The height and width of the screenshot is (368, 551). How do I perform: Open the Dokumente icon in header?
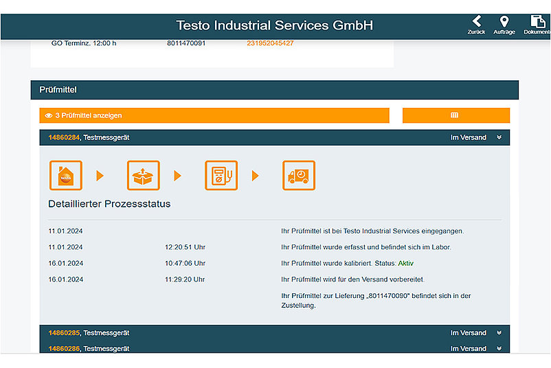click(538, 21)
